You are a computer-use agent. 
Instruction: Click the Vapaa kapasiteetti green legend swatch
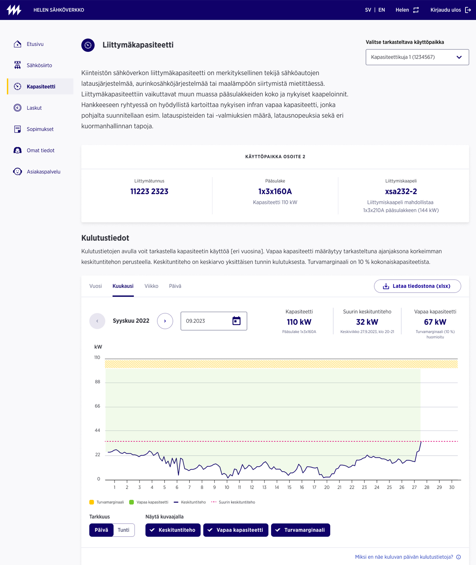[132, 502]
